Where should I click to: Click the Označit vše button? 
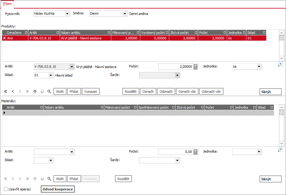click(x=187, y=92)
